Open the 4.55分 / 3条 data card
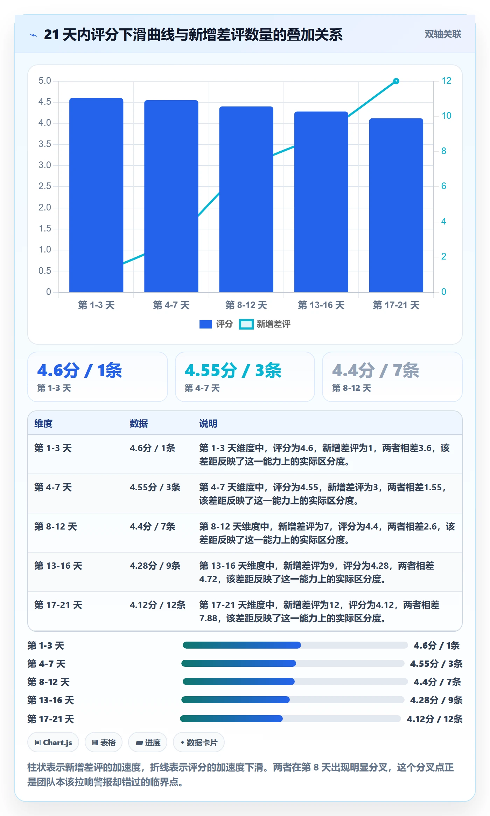Image resolution: width=490 pixels, height=816 pixels. pyautogui.click(x=245, y=377)
